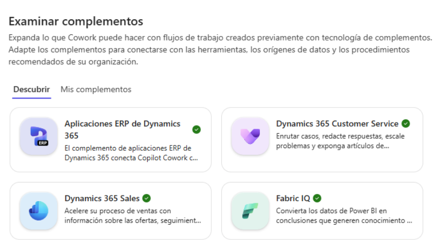Click verified badge beside Aplicaciones ERP de Dynamics 365
This screenshot has width=443, height=244.
(x=196, y=130)
